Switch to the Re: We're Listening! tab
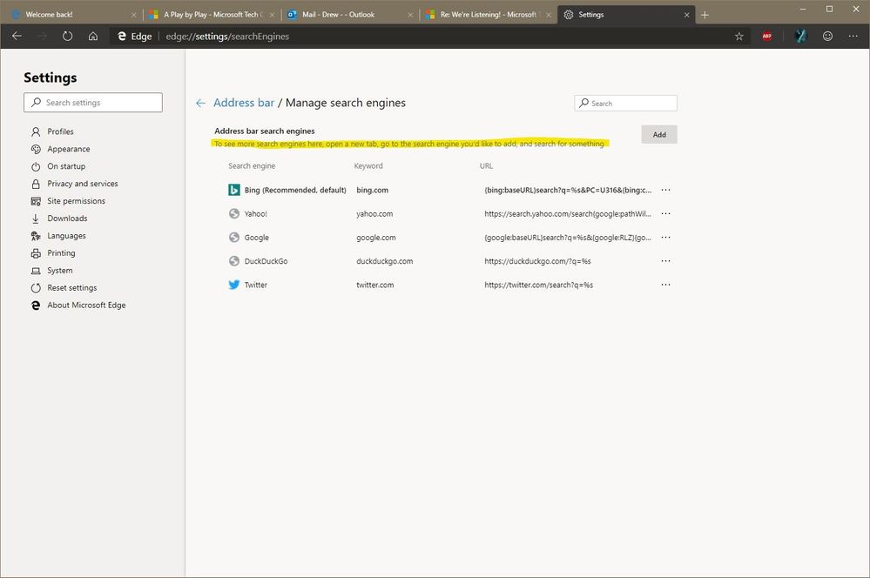Screen dimensions: 870x578 (x=489, y=15)
